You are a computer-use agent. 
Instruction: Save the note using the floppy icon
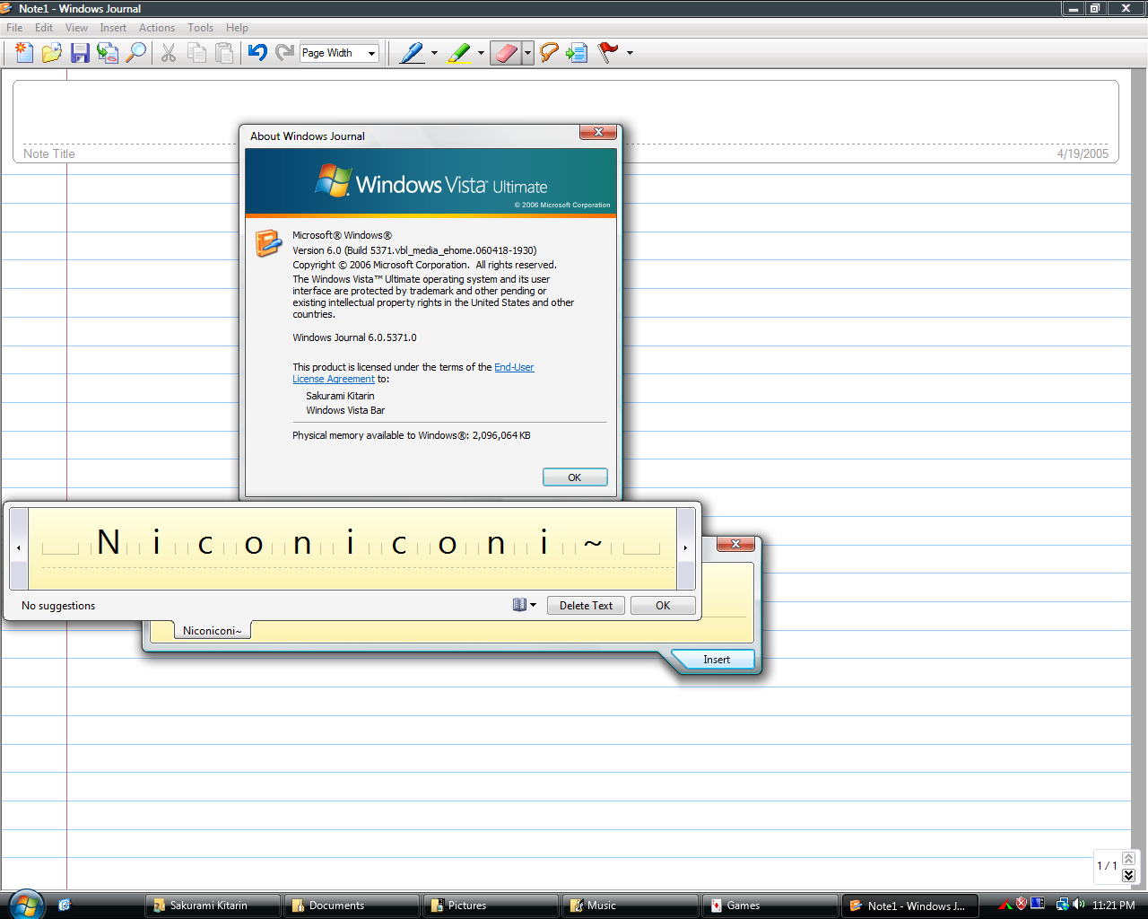tap(80, 53)
